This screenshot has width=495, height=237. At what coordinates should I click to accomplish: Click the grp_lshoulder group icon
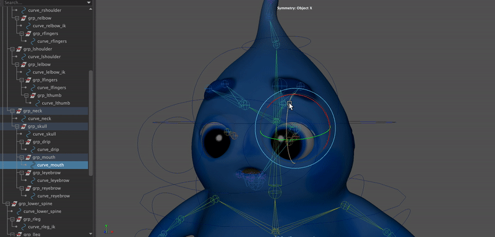pyautogui.click(x=19, y=49)
